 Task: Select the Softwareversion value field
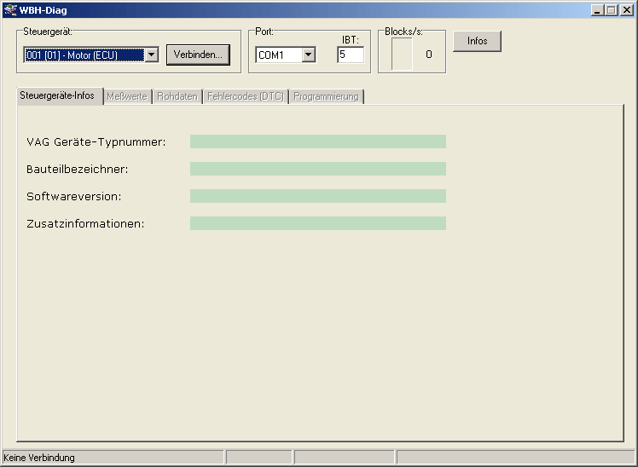click(317, 196)
